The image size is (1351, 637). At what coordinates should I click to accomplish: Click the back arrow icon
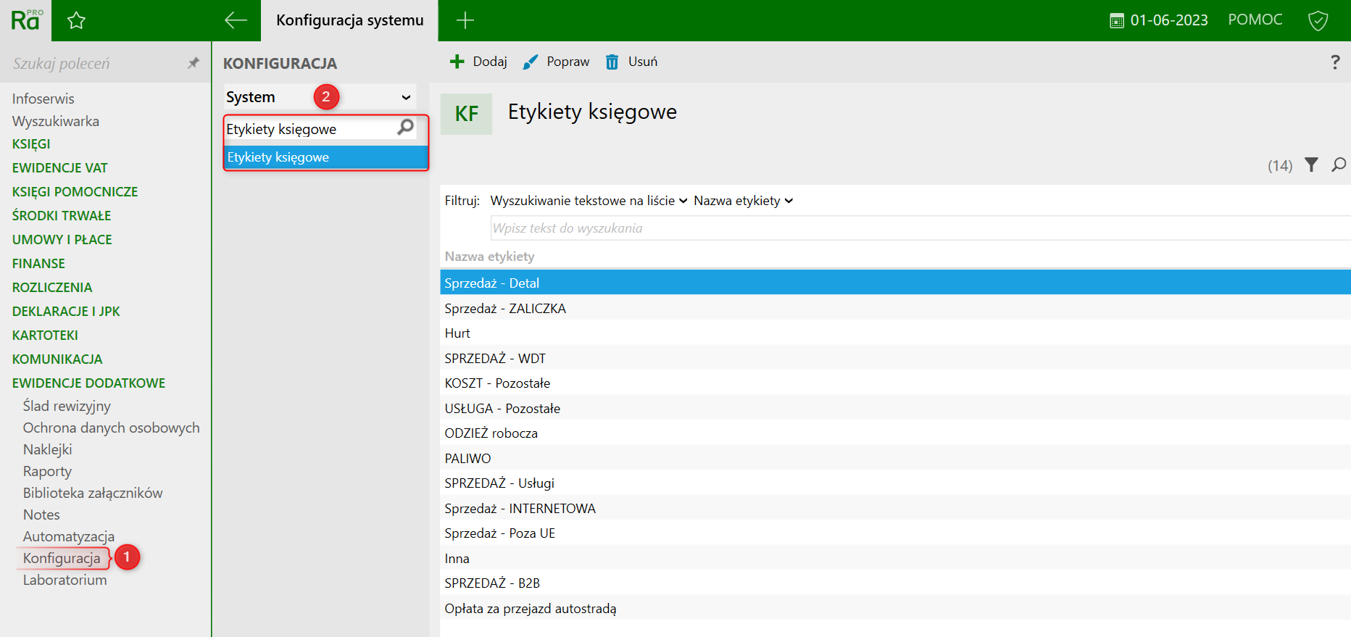(x=236, y=20)
